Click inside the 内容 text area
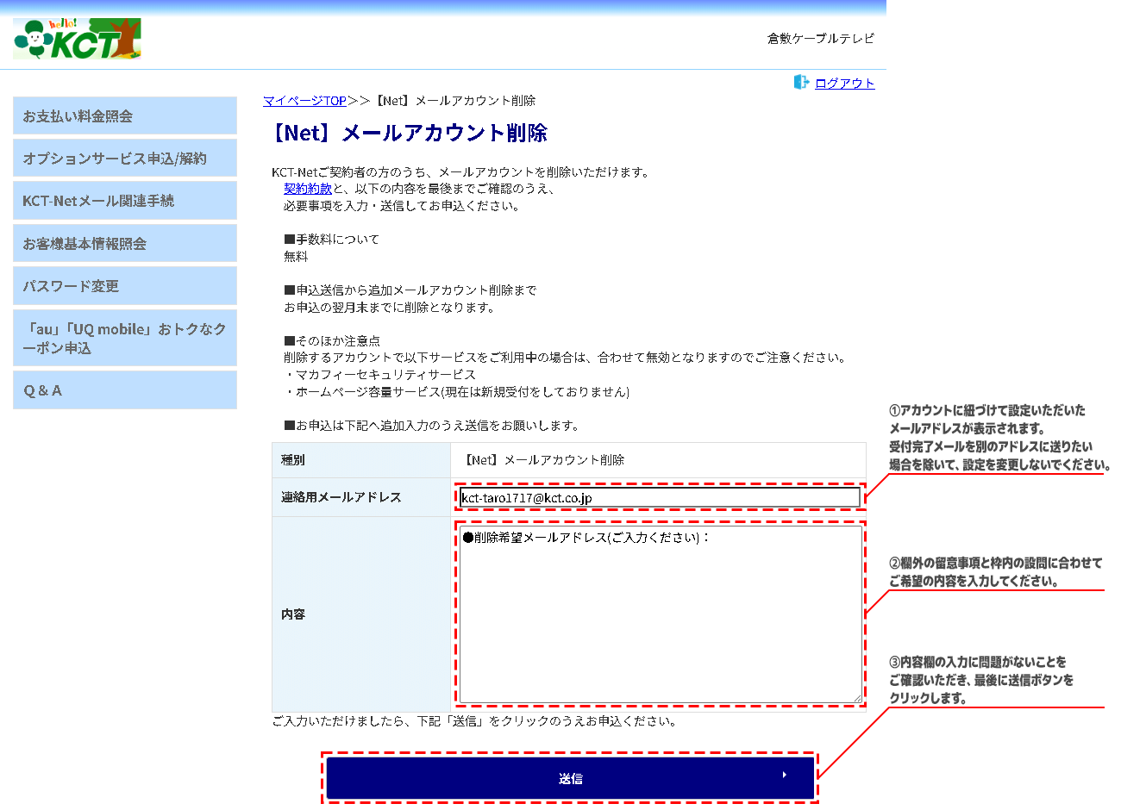 660,620
